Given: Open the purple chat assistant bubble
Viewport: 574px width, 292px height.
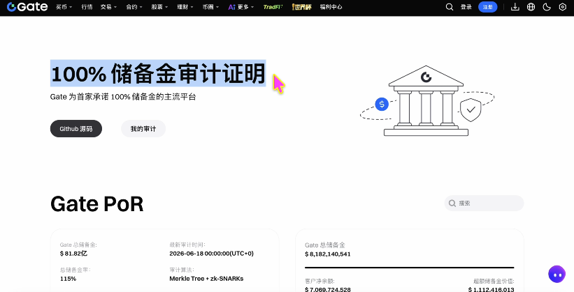Looking at the screenshot, I should click(557, 274).
